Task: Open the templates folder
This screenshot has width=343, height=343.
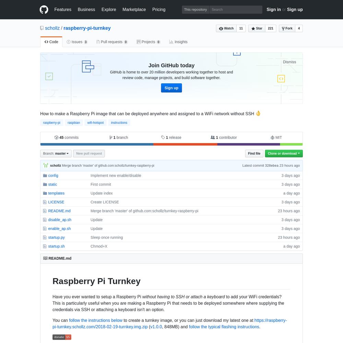Action: click(x=56, y=193)
